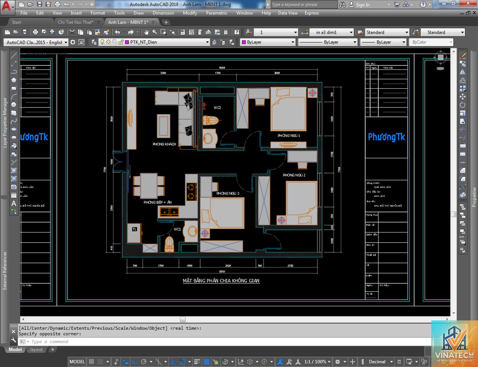
Task: Click the Plot printer icon in toolbar
Action: [35, 32]
